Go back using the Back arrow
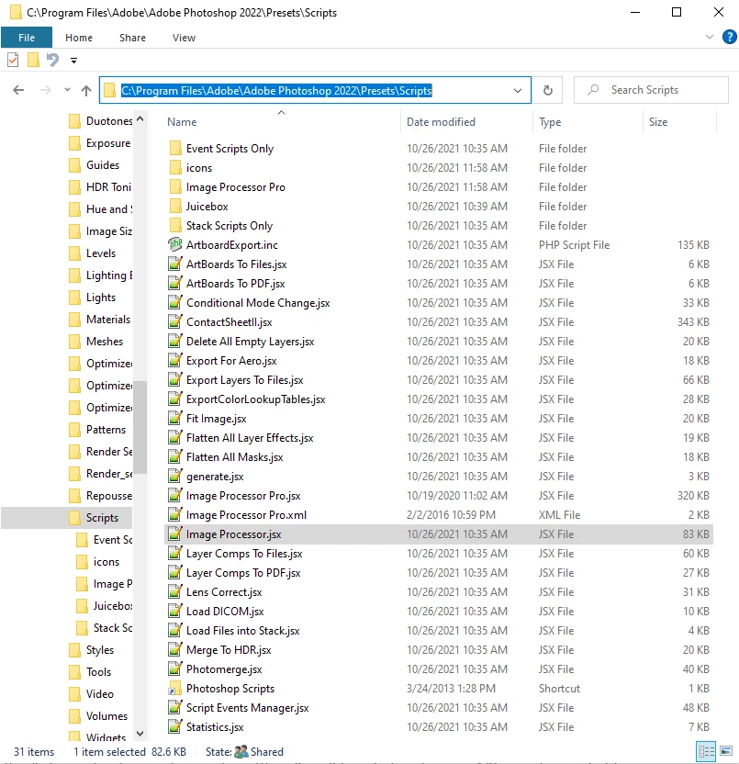This screenshot has width=739, height=764. (x=18, y=90)
